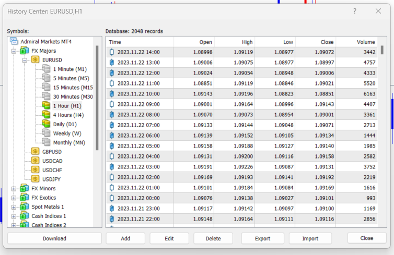Click the USDJPY coin icon
394x255 pixels.
(x=35, y=179)
